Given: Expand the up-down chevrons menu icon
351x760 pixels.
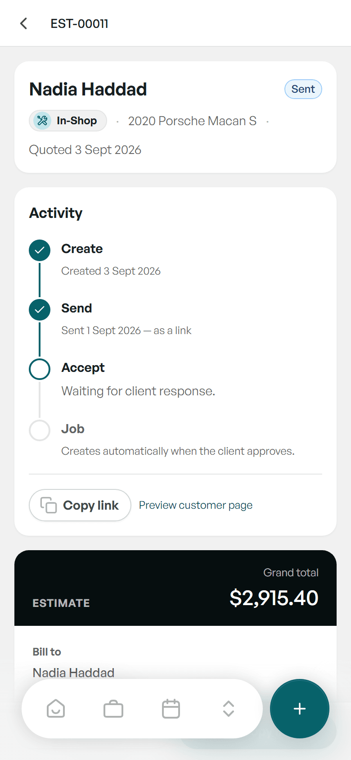Looking at the screenshot, I should pos(229,709).
